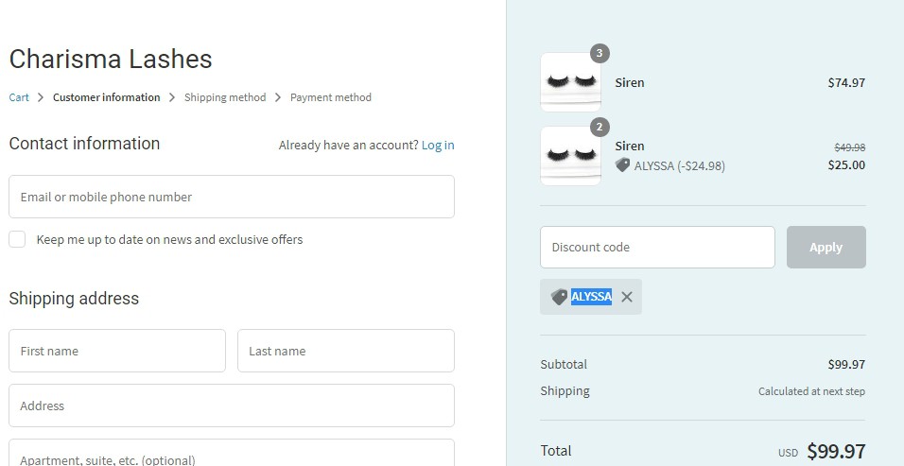Select Customer information breadcrumb step
The height and width of the screenshot is (466, 904).
106,97
